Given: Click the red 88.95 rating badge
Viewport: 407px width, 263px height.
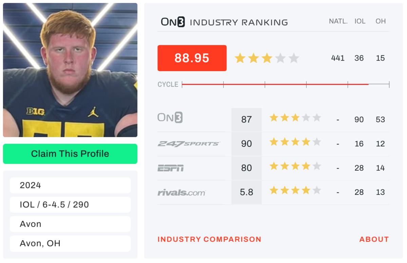Looking at the screenshot, I should [192, 58].
